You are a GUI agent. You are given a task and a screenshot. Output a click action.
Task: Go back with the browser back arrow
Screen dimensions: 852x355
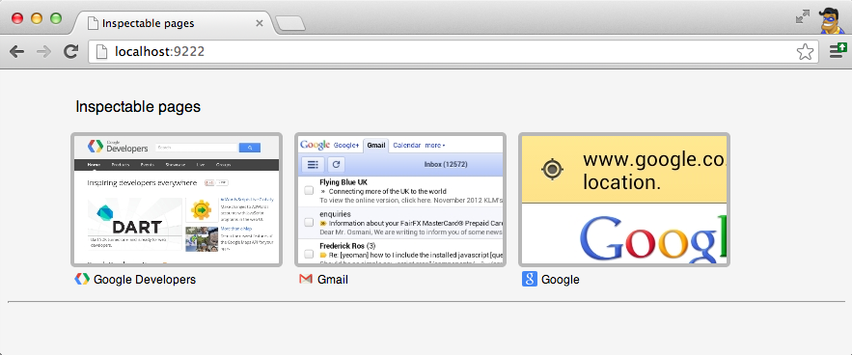point(16,52)
